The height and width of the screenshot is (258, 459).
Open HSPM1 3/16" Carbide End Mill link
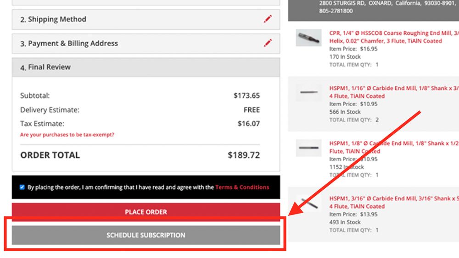click(x=394, y=202)
